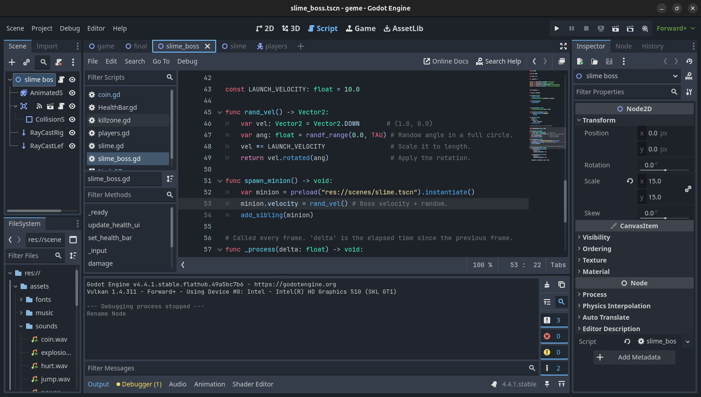Float the script editor in separate window
Image resolution: width=701 pixels, height=397 pixels.
click(562, 61)
